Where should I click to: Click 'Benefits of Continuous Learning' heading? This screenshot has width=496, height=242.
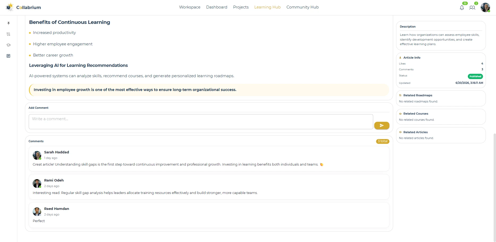pos(70,22)
